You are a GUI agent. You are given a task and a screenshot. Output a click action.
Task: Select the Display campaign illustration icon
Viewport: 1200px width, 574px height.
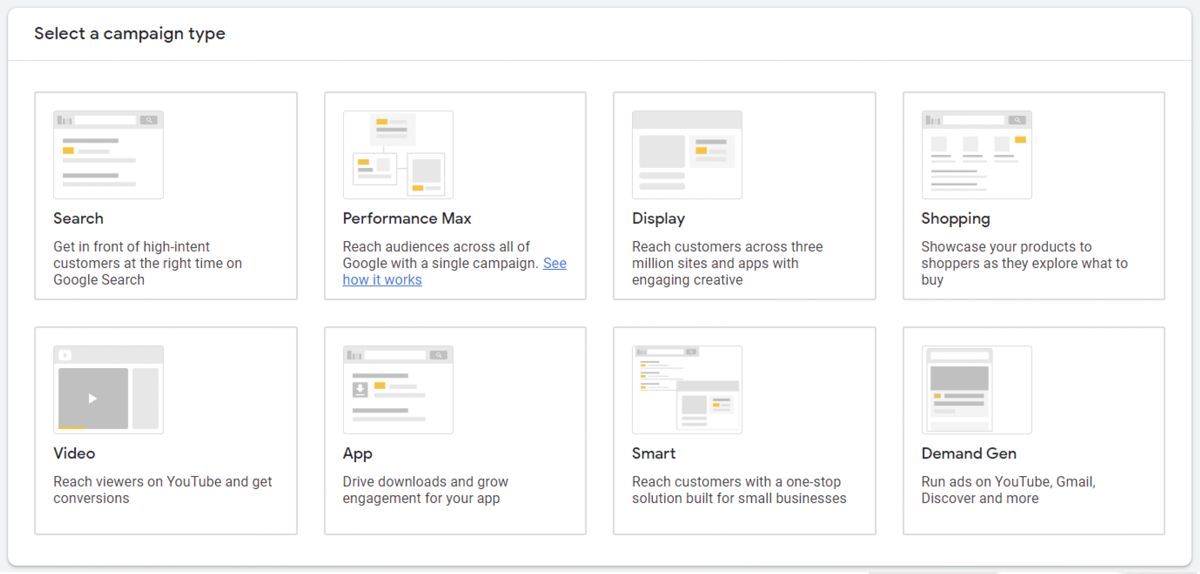pos(687,155)
